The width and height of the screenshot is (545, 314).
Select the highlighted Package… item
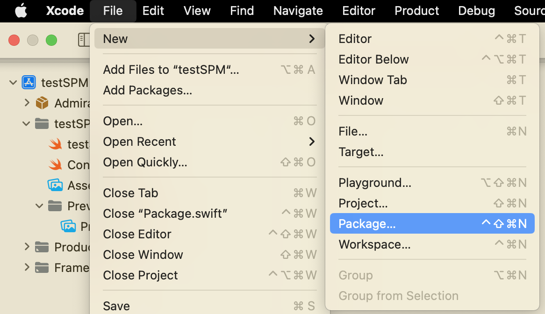[432, 223]
